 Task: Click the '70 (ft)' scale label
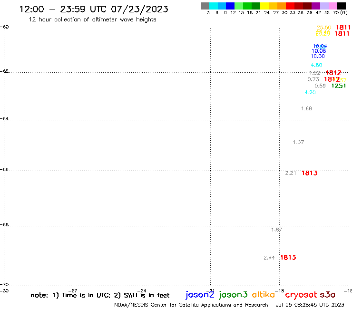pyautogui.click(x=340, y=13)
